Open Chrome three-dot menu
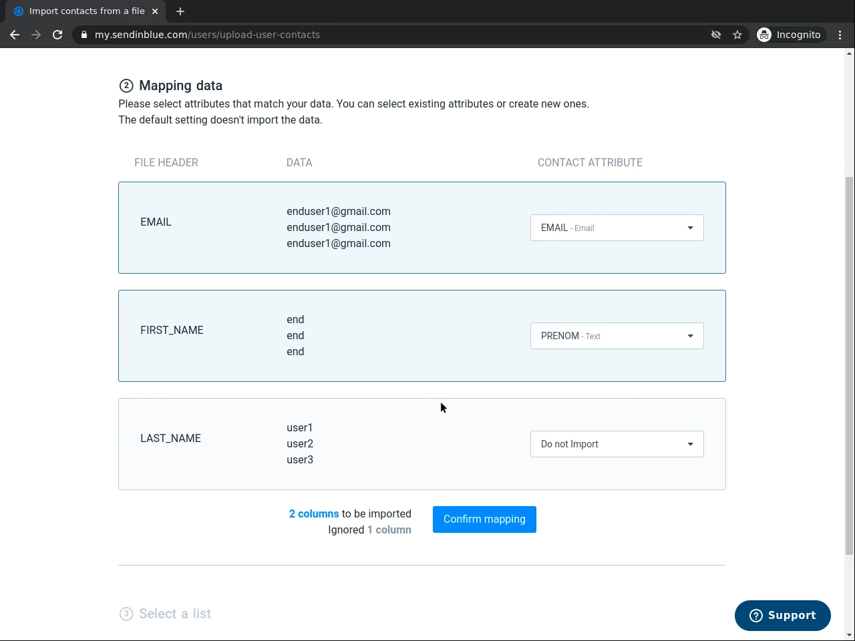Screen dimensions: 855x641 click(x=840, y=35)
